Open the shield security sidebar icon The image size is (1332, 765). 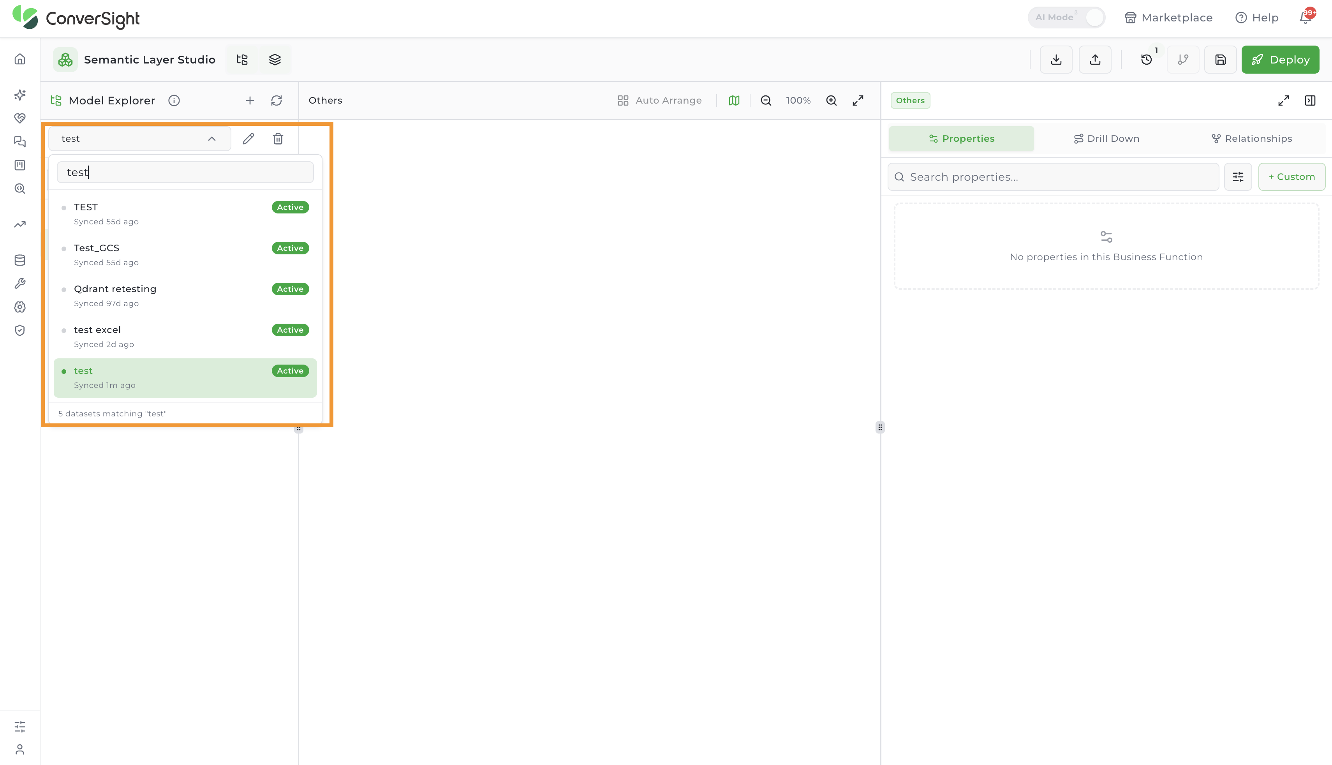(x=20, y=330)
